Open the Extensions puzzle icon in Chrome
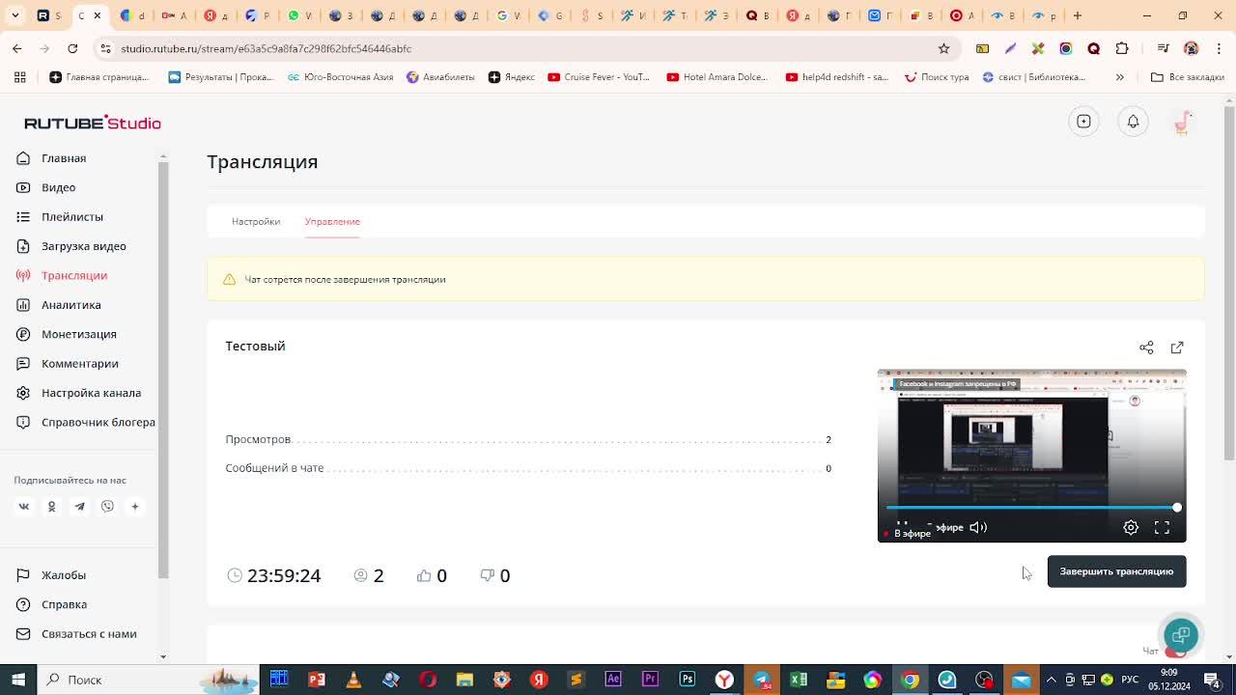Viewport: 1236px width, 695px height. pos(1122,48)
